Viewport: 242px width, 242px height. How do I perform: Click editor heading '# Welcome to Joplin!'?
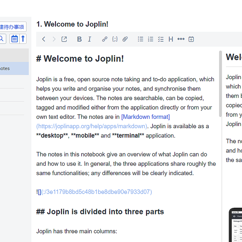click(80, 59)
